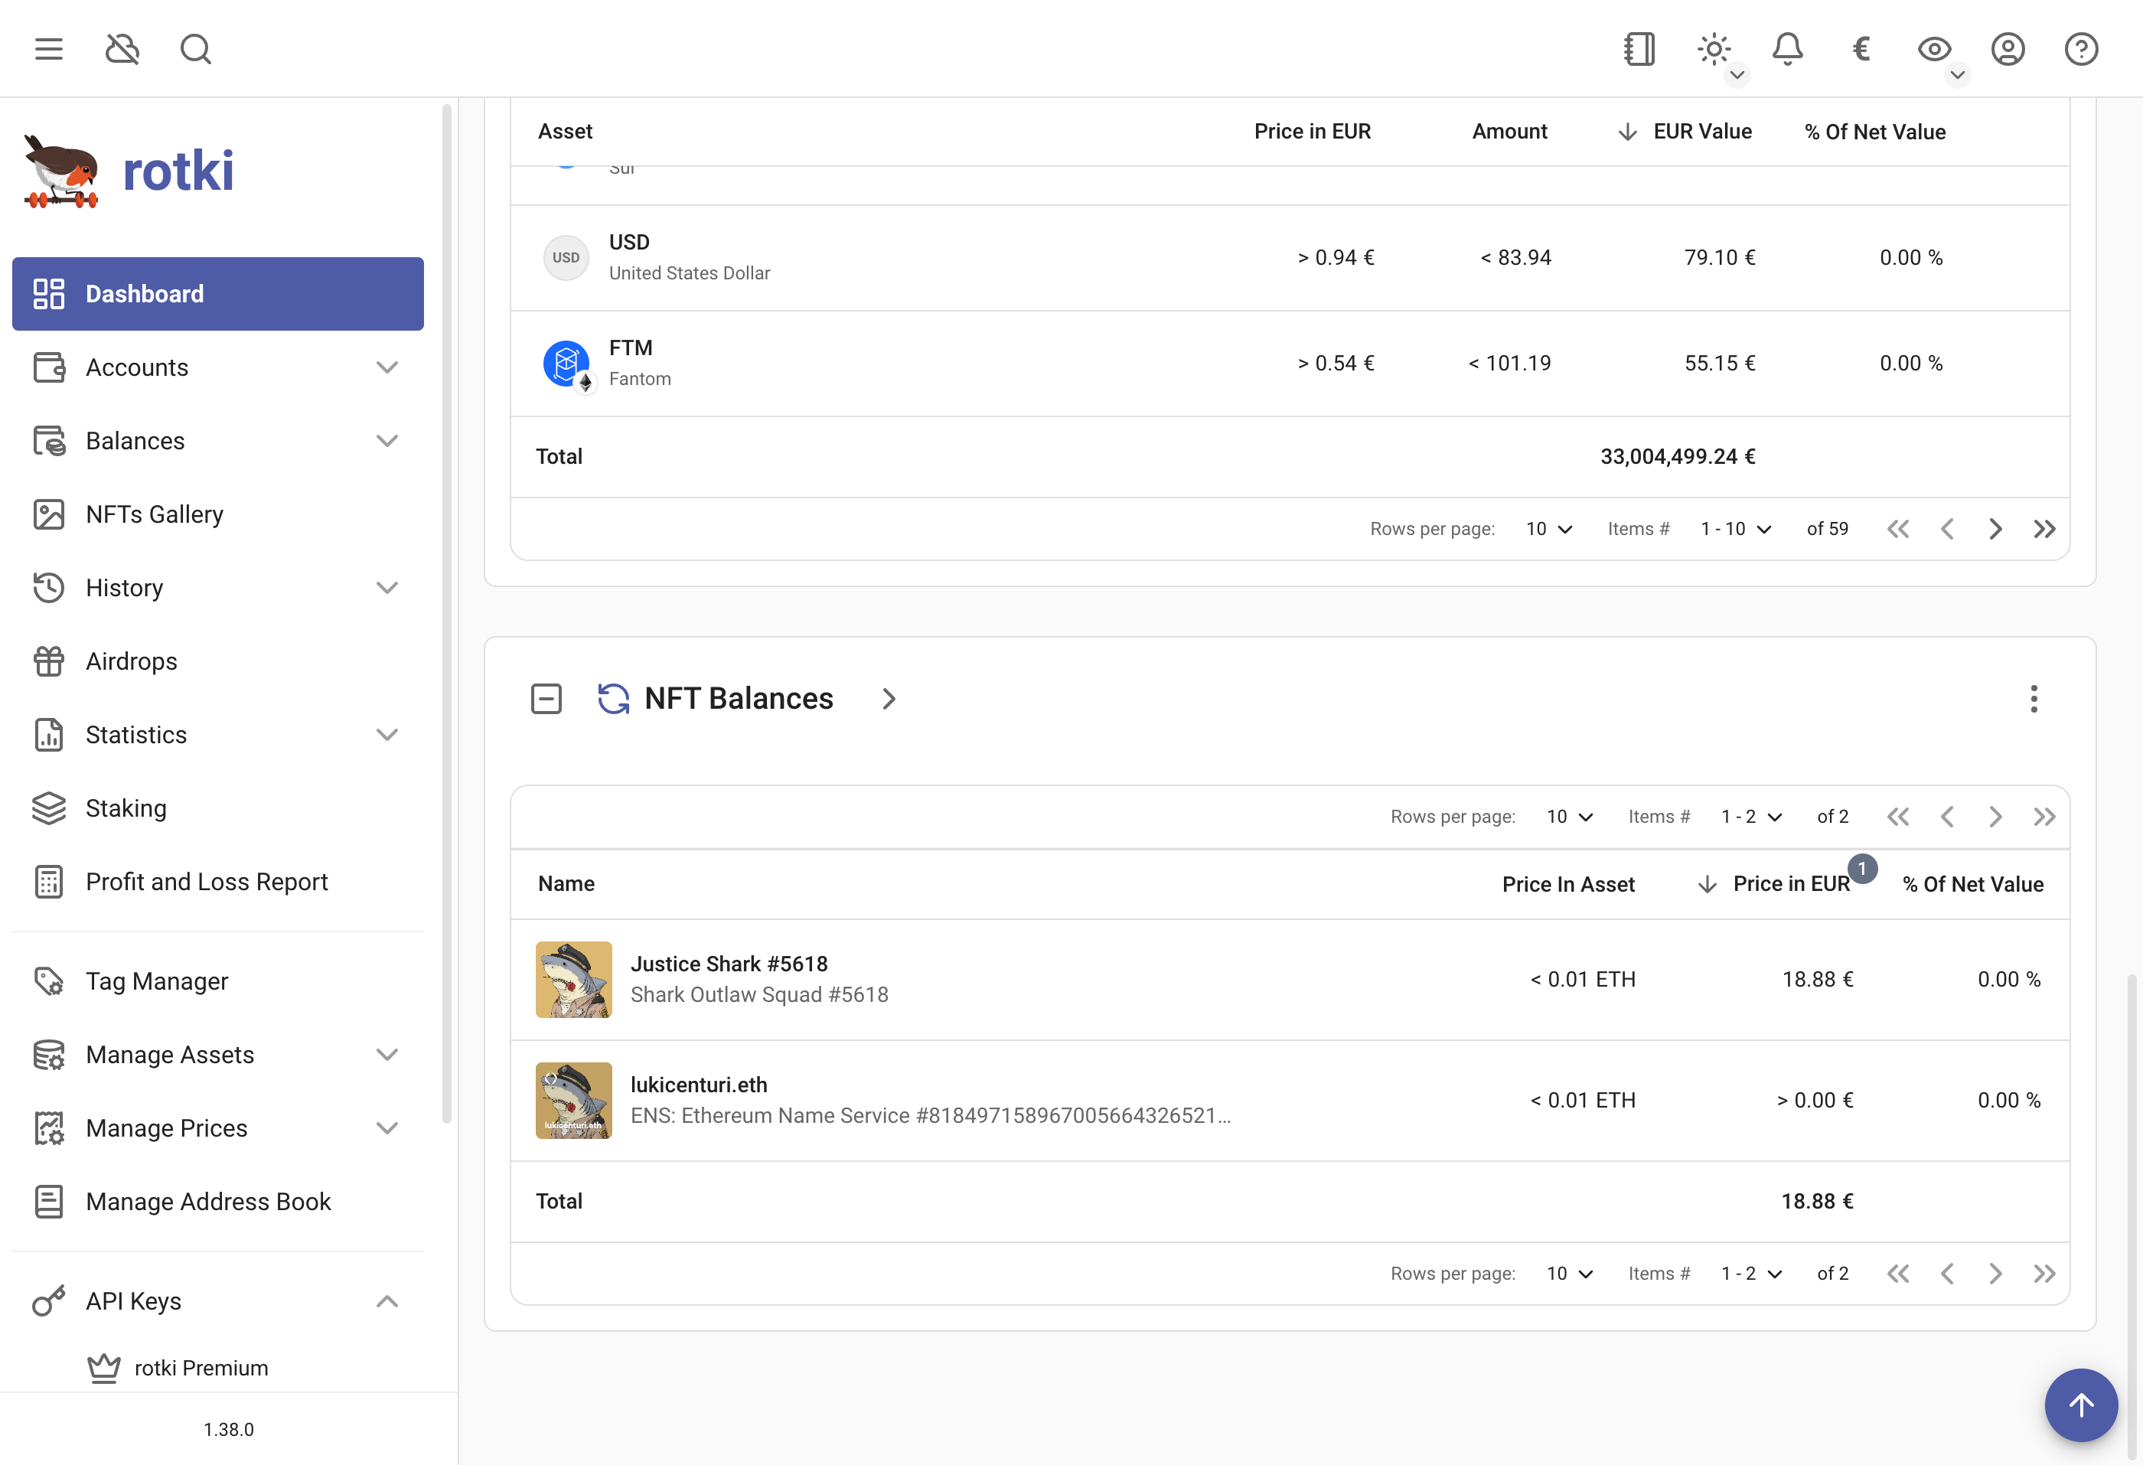Go to next page of assets table
The height and width of the screenshot is (1465, 2143).
[1995, 529]
